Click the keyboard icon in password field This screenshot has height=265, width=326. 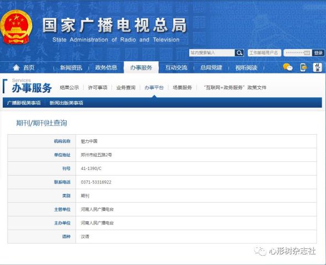point(307,53)
